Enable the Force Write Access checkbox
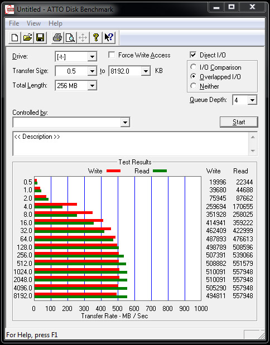 pos(112,55)
